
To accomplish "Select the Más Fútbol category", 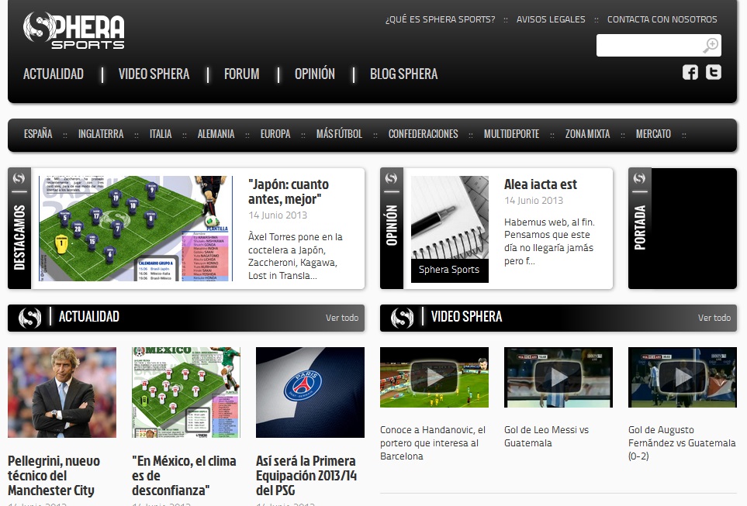I will pos(339,134).
